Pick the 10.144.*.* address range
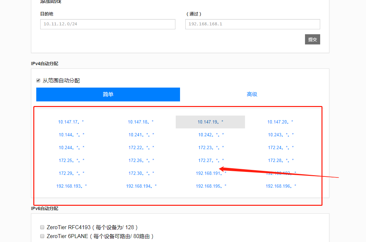The image size is (366, 242). [x=72, y=135]
